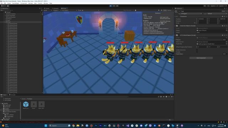
Task: Select the Project tab
Action: click(x=4, y=95)
